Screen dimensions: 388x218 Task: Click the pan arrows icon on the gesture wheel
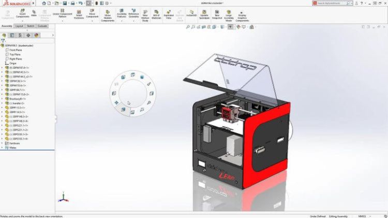[x=116, y=102]
